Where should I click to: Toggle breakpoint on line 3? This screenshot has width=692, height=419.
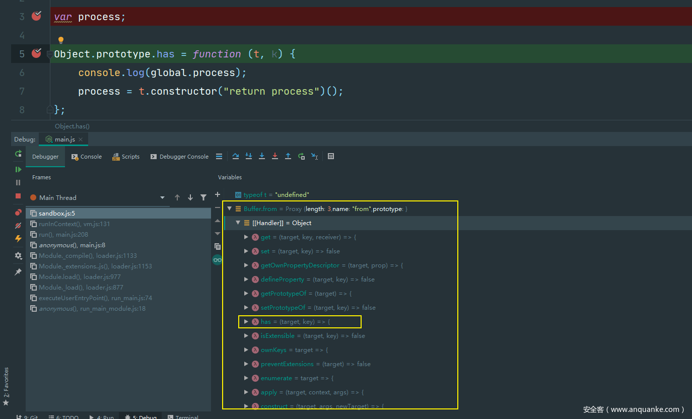(36, 16)
